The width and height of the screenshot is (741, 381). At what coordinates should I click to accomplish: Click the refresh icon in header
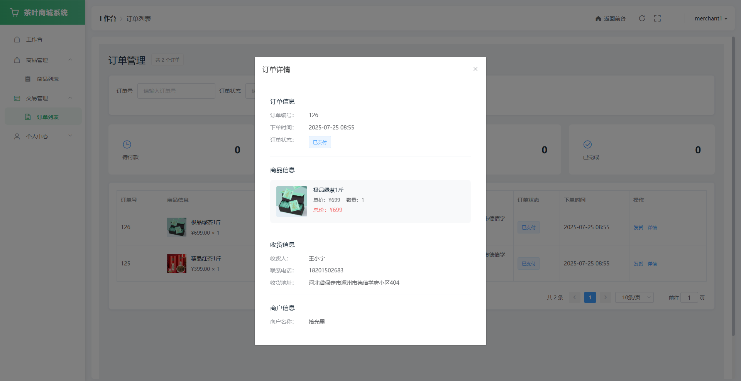[x=642, y=18]
